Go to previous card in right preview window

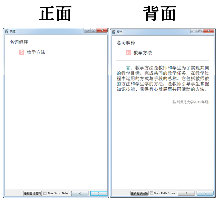[186, 193]
